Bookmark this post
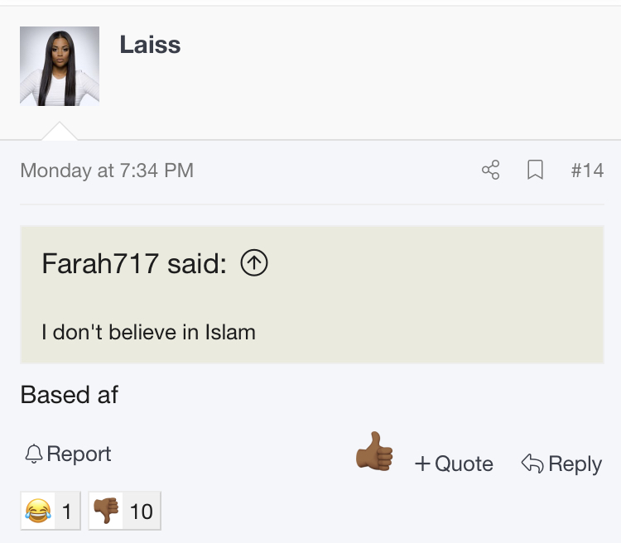This screenshot has height=543, width=621. pos(536,171)
